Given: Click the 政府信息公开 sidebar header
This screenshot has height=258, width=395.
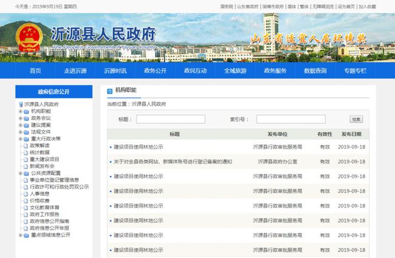Looking at the screenshot, I should pyautogui.click(x=54, y=92).
